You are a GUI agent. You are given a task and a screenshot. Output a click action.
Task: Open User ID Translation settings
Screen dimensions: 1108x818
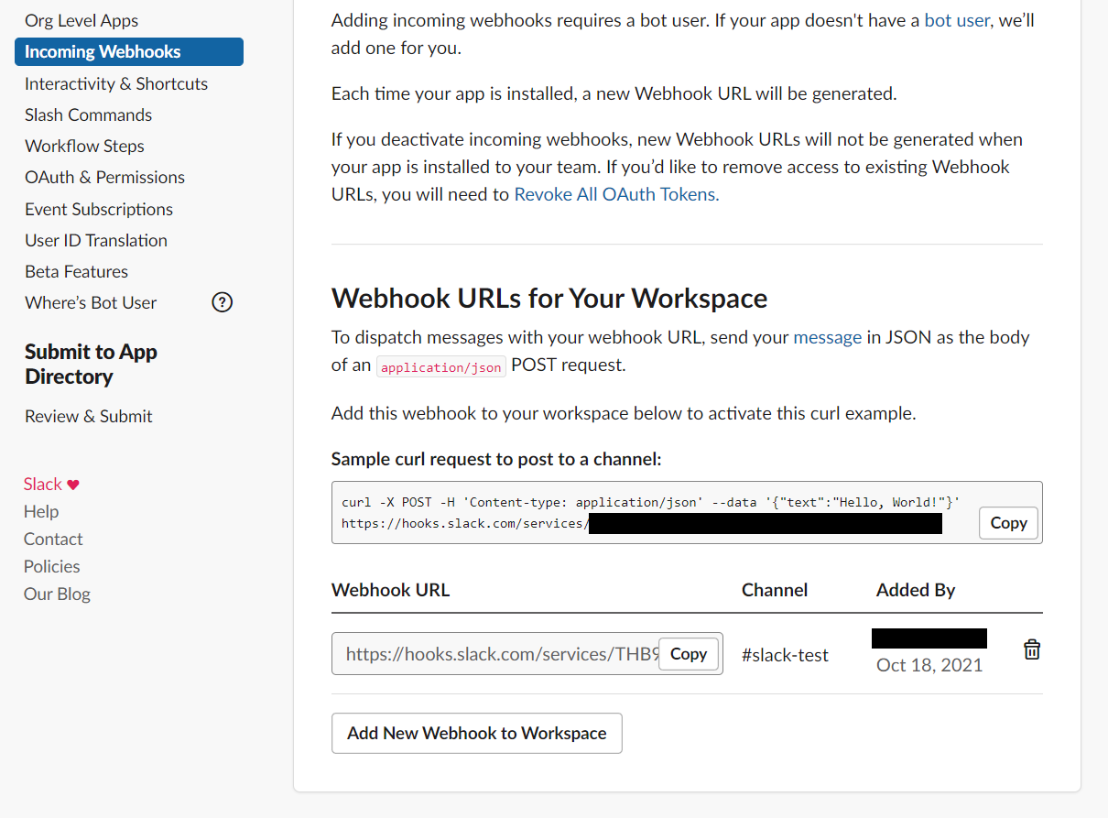coord(95,240)
